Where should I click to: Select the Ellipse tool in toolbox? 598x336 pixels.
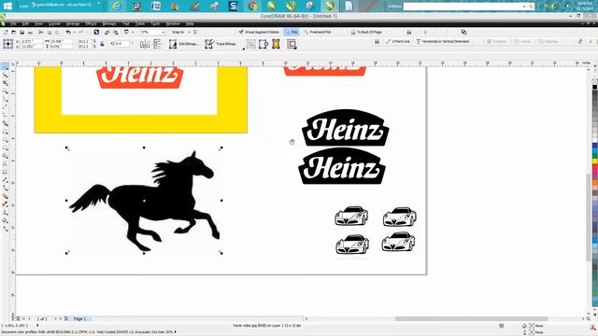click(x=5, y=139)
